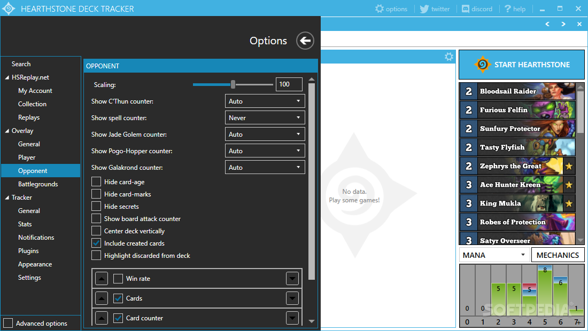Viewport: 588px width, 331px height.
Task: Move Cards row down
Action: pyautogui.click(x=292, y=298)
